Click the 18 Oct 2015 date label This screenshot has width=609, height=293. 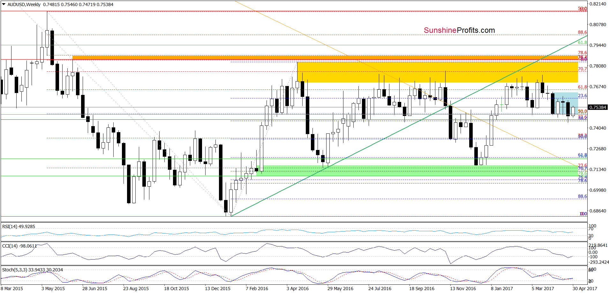177,289
